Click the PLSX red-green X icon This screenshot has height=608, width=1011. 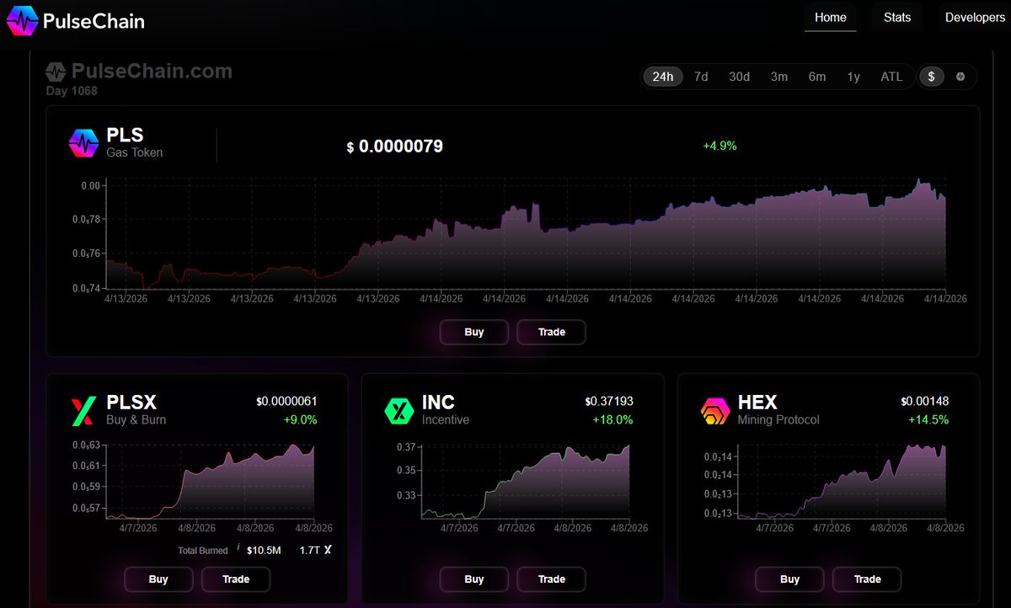[x=83, y=411]
